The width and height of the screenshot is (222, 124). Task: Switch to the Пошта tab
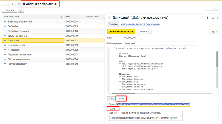(x=121, y=99)
